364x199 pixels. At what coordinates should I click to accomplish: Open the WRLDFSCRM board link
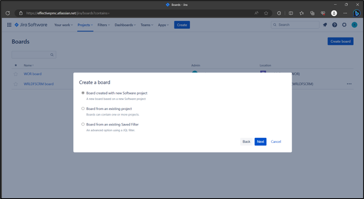[x=38, y=84]
